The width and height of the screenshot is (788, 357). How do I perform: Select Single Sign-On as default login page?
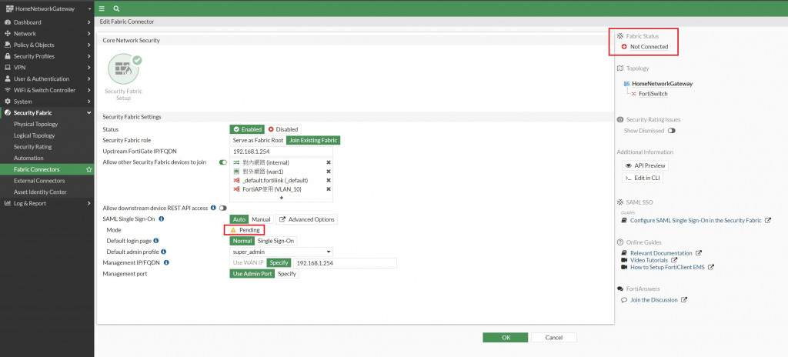pos(276,241)
